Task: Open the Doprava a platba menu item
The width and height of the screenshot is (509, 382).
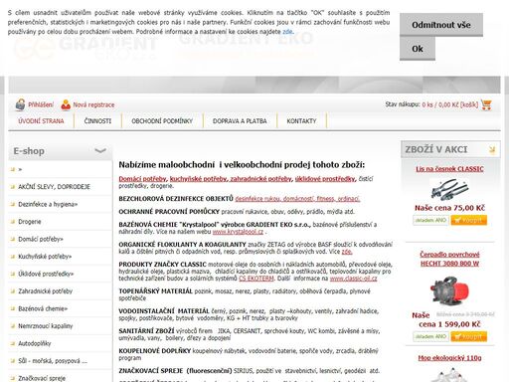Action: pyautogui.click(x=240, y=121)
